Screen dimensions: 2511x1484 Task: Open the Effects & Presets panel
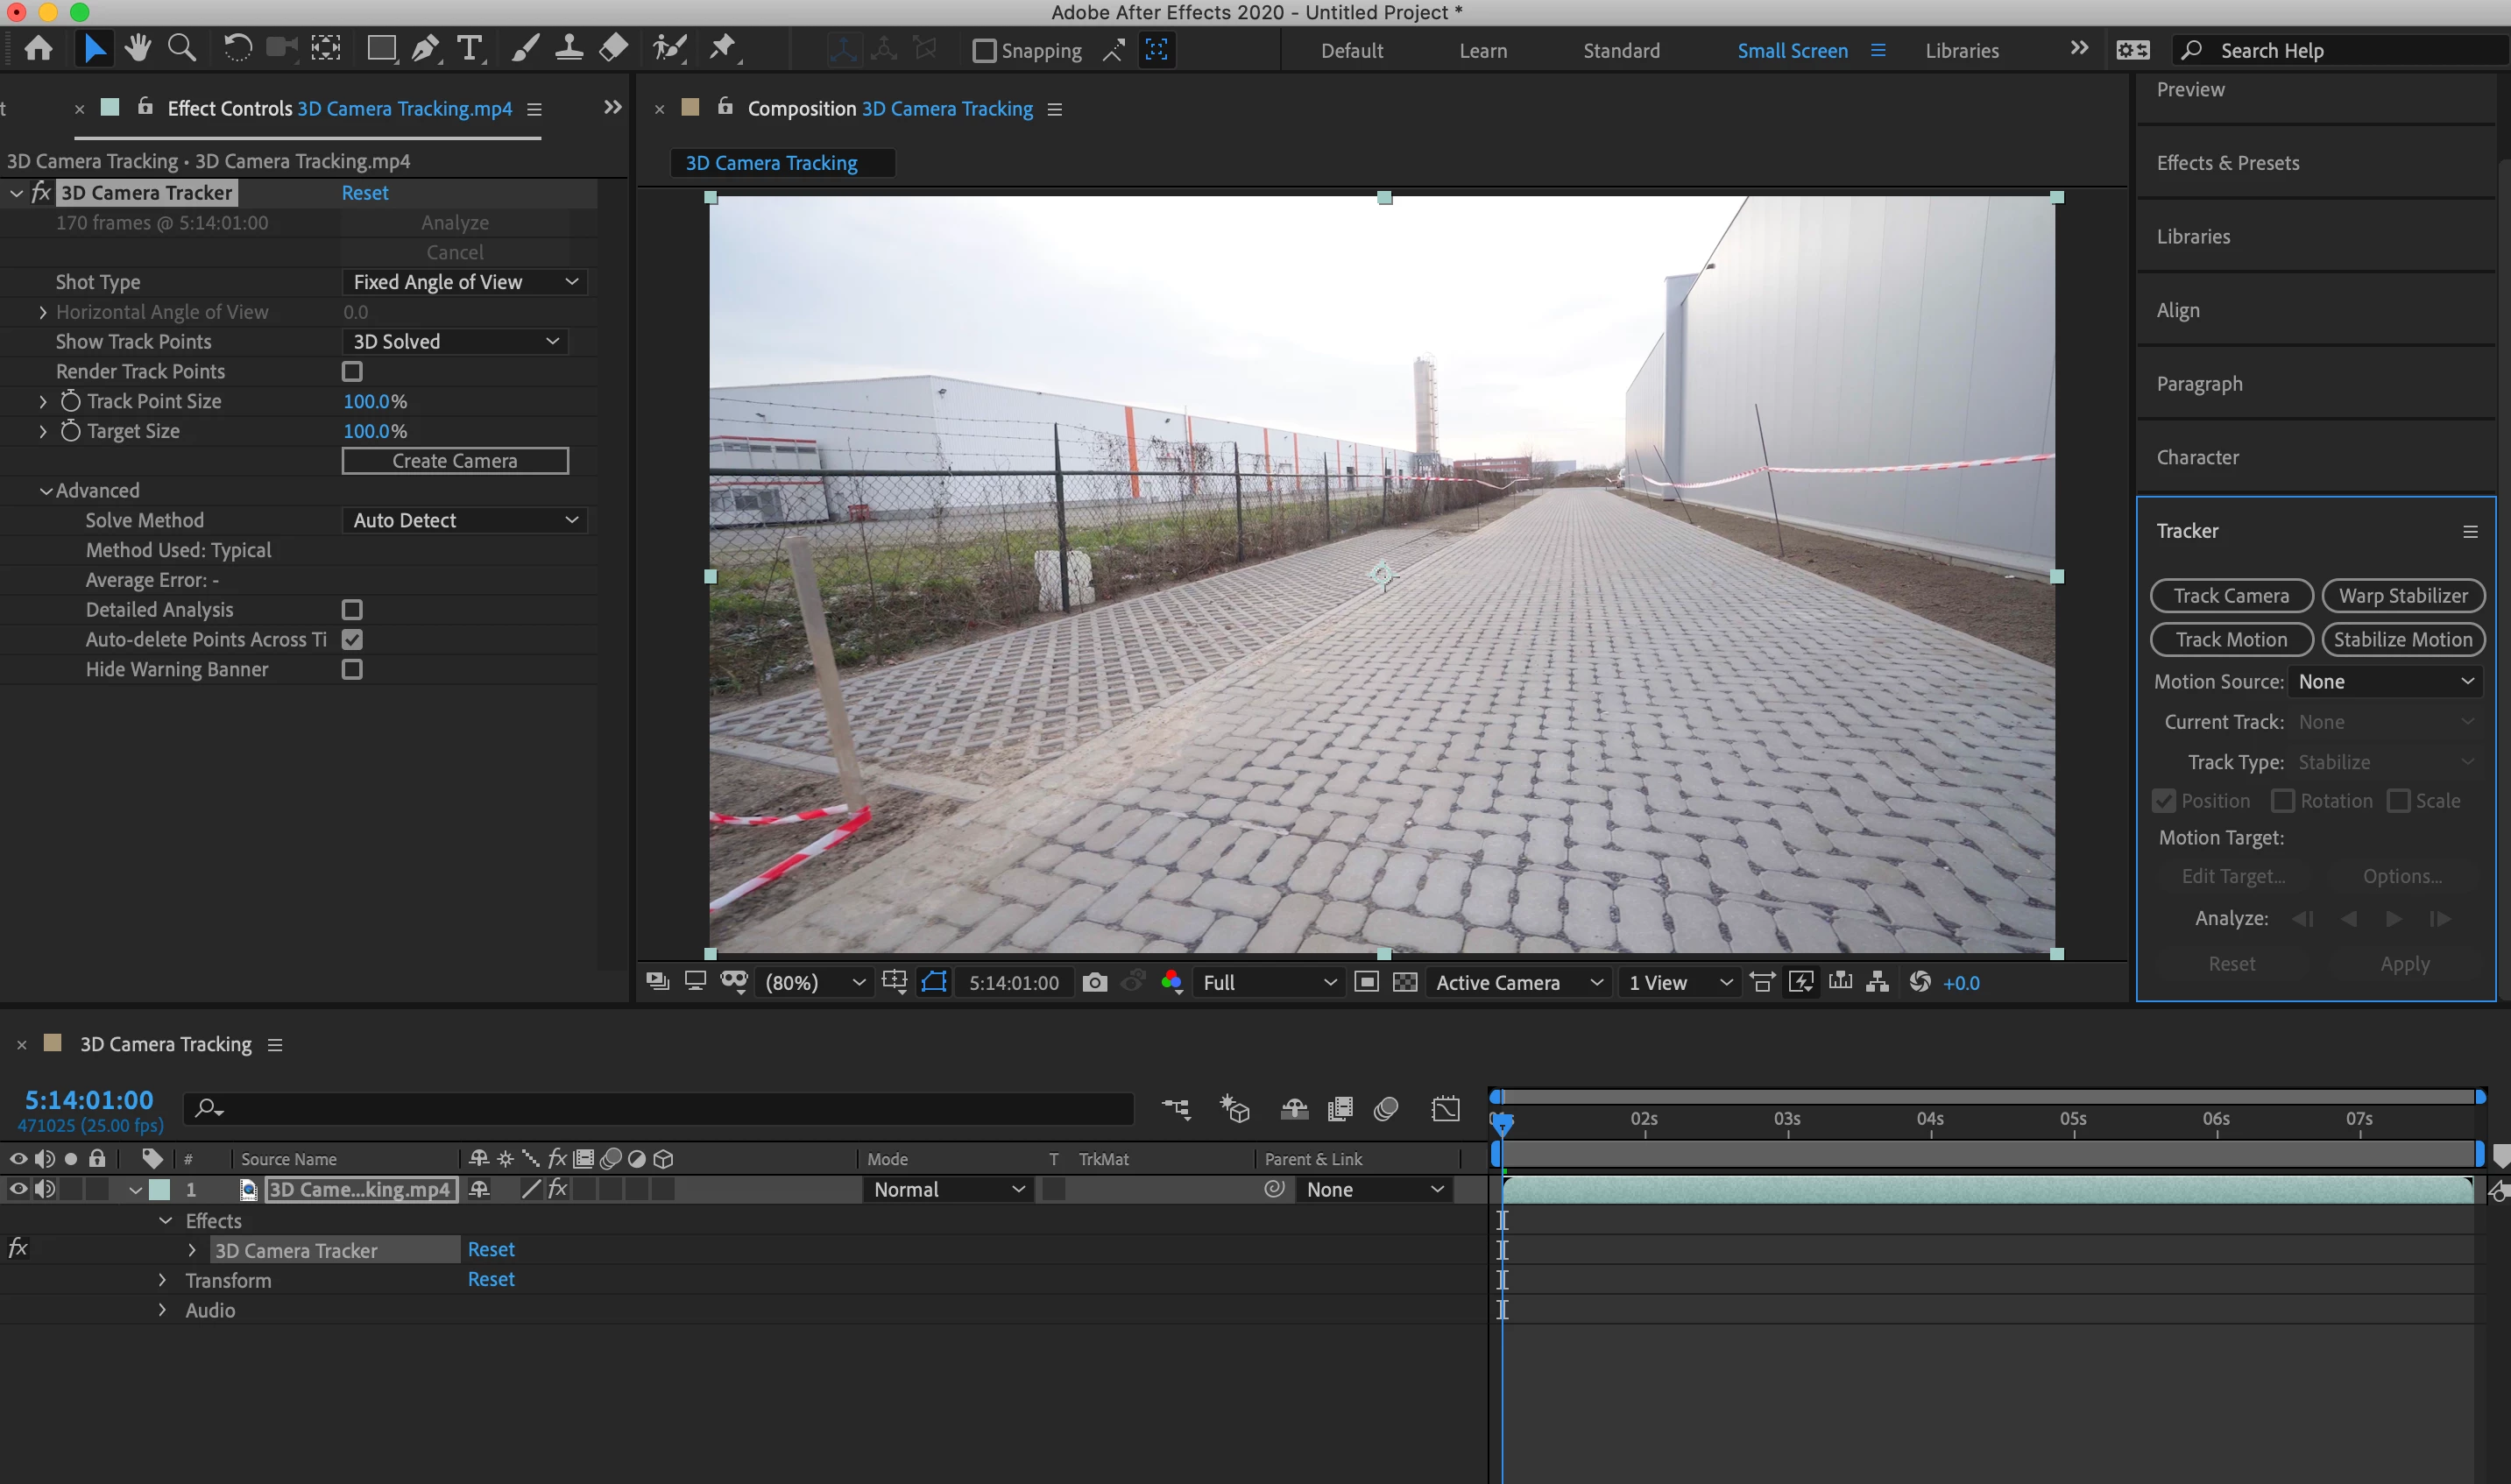click(x=2228, y=163)
